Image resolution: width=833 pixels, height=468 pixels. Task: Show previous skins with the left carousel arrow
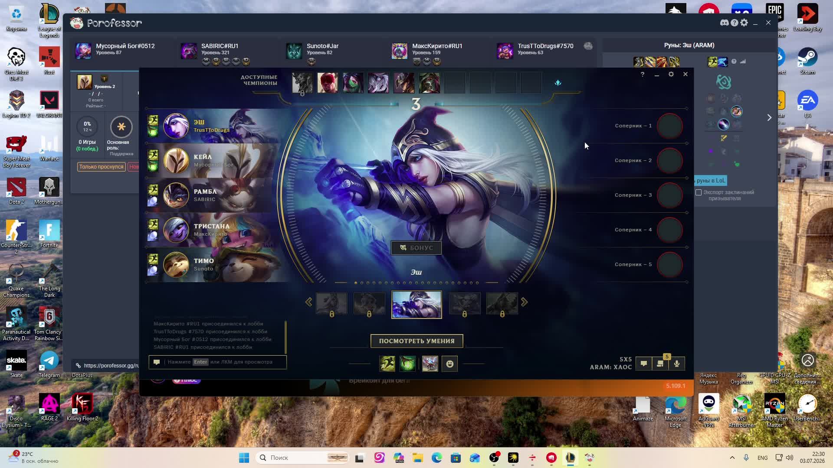pos(308,302)
